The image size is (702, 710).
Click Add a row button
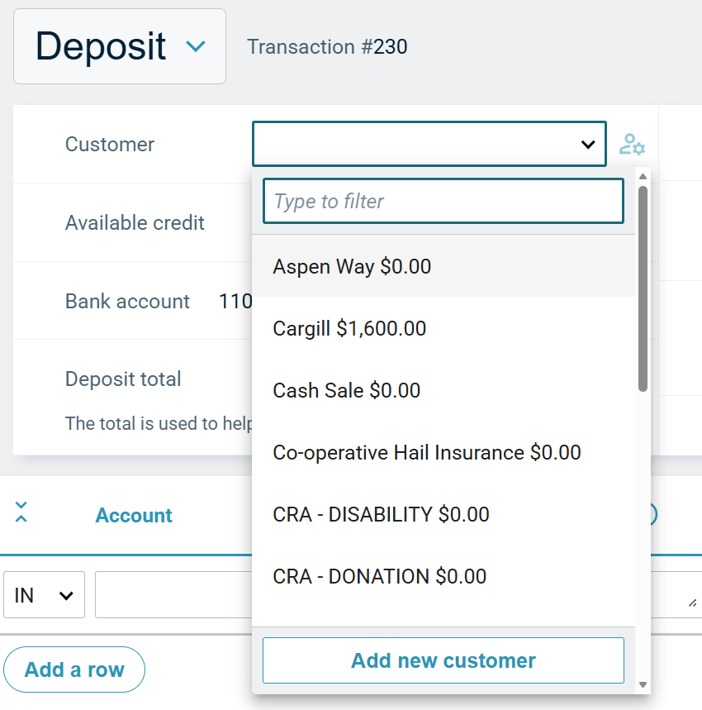(x=74, y=669)
